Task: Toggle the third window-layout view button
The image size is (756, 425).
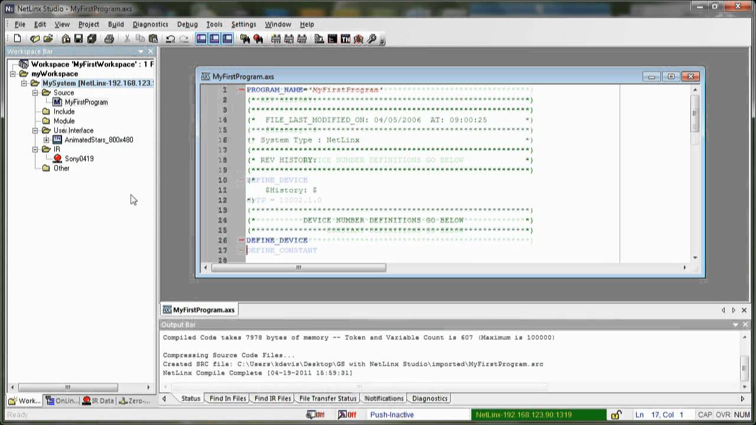Action: (227, 39)
